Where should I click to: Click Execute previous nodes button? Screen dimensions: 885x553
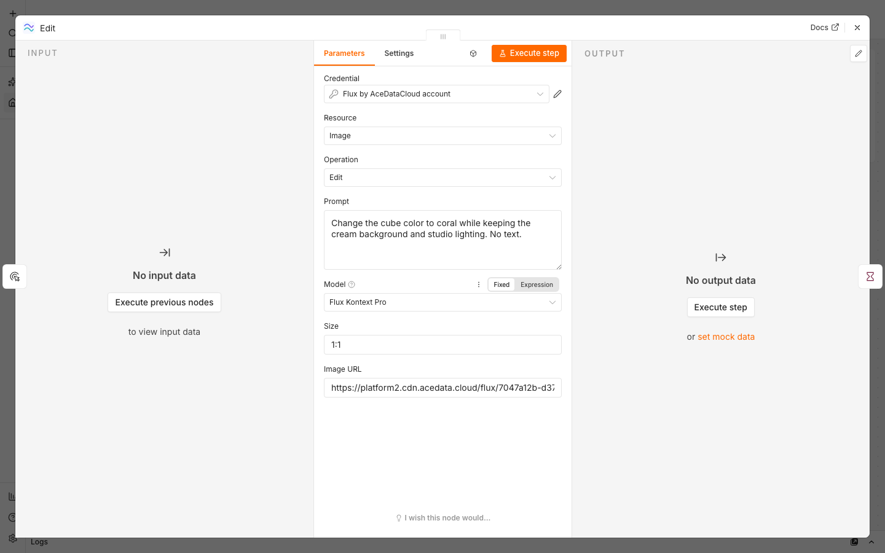click(164, 302)
